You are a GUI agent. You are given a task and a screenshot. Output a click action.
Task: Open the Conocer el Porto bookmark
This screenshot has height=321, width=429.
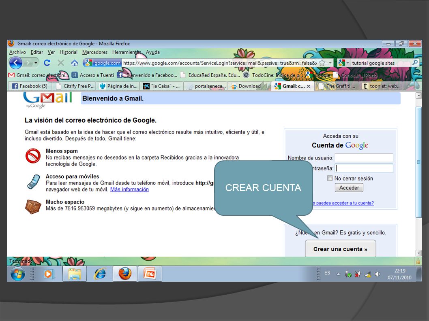point(356,75)
